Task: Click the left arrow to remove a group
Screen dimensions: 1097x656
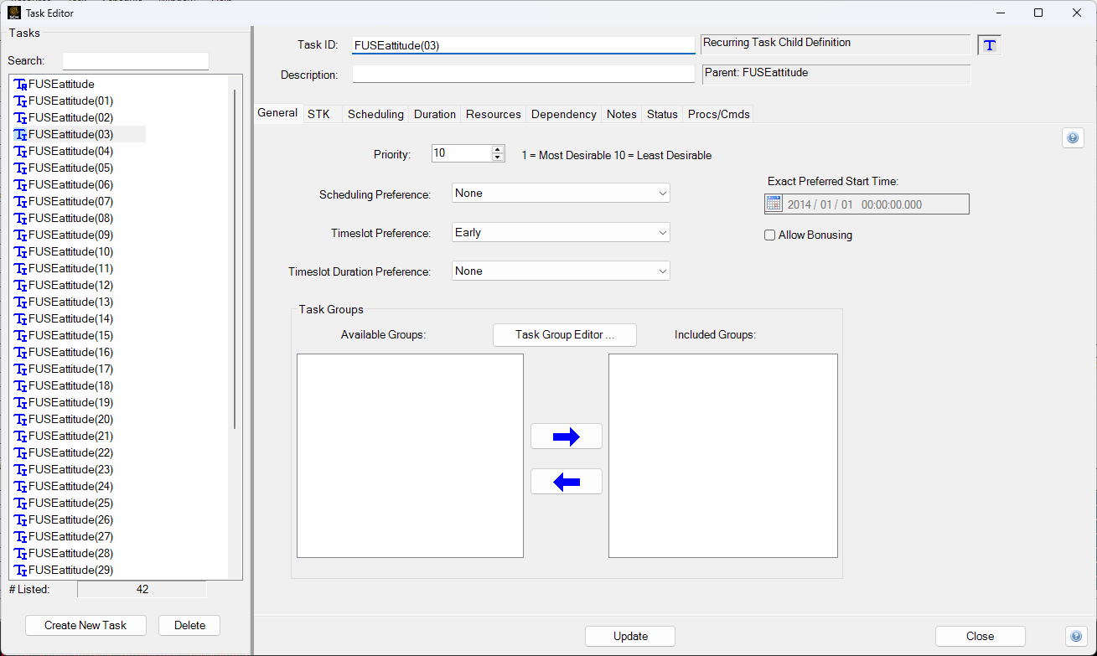Action: 566,481
